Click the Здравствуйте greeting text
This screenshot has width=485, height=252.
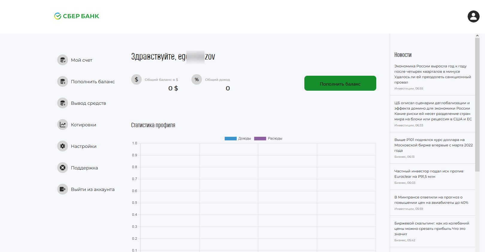[x=173, y=57]
